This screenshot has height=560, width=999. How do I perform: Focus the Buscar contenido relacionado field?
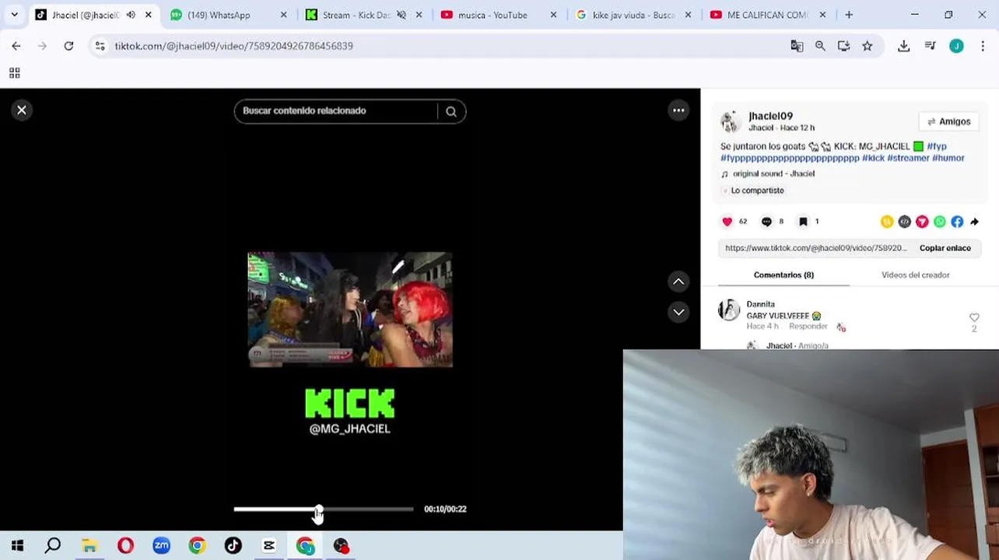pyautogui.click(x=336, y=111)
